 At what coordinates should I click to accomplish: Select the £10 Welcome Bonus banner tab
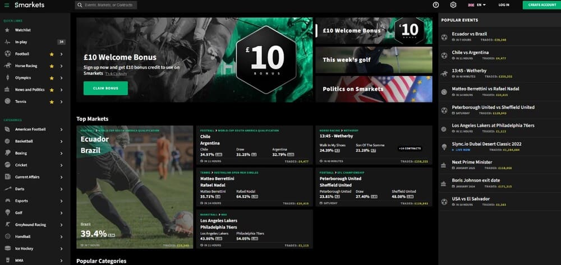point(374,31)
